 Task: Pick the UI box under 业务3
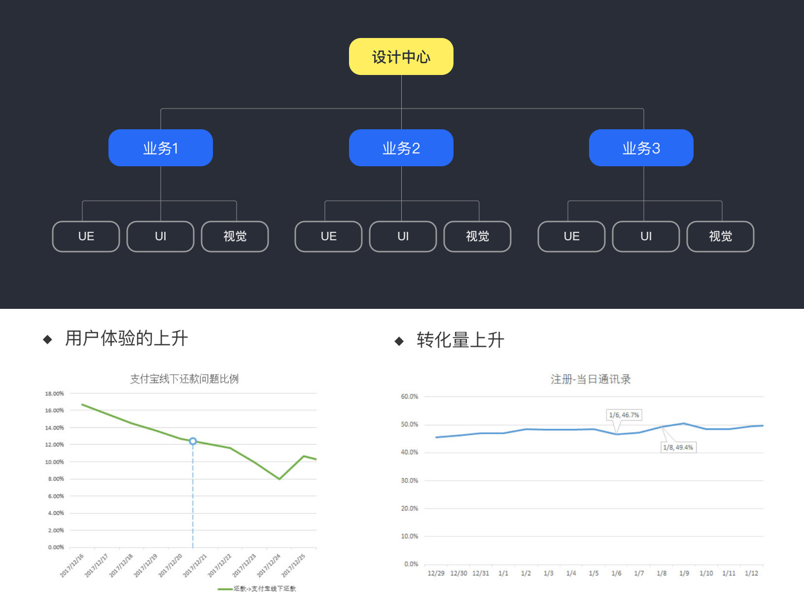click(x=646, y=236)
